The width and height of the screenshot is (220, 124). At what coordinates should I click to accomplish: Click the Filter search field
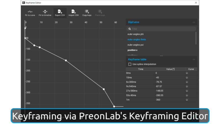pos(162,29)
